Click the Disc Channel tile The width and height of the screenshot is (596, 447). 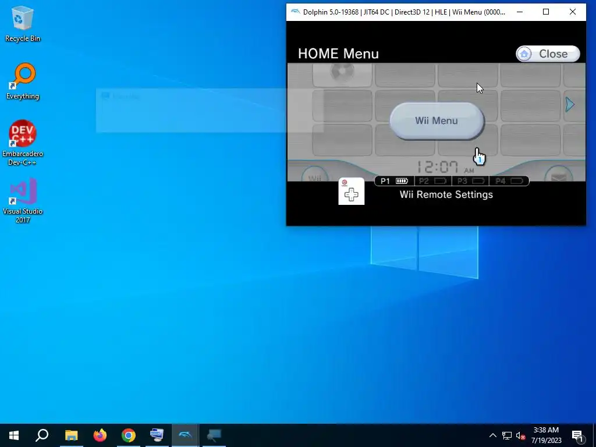(x=342, y=75)
